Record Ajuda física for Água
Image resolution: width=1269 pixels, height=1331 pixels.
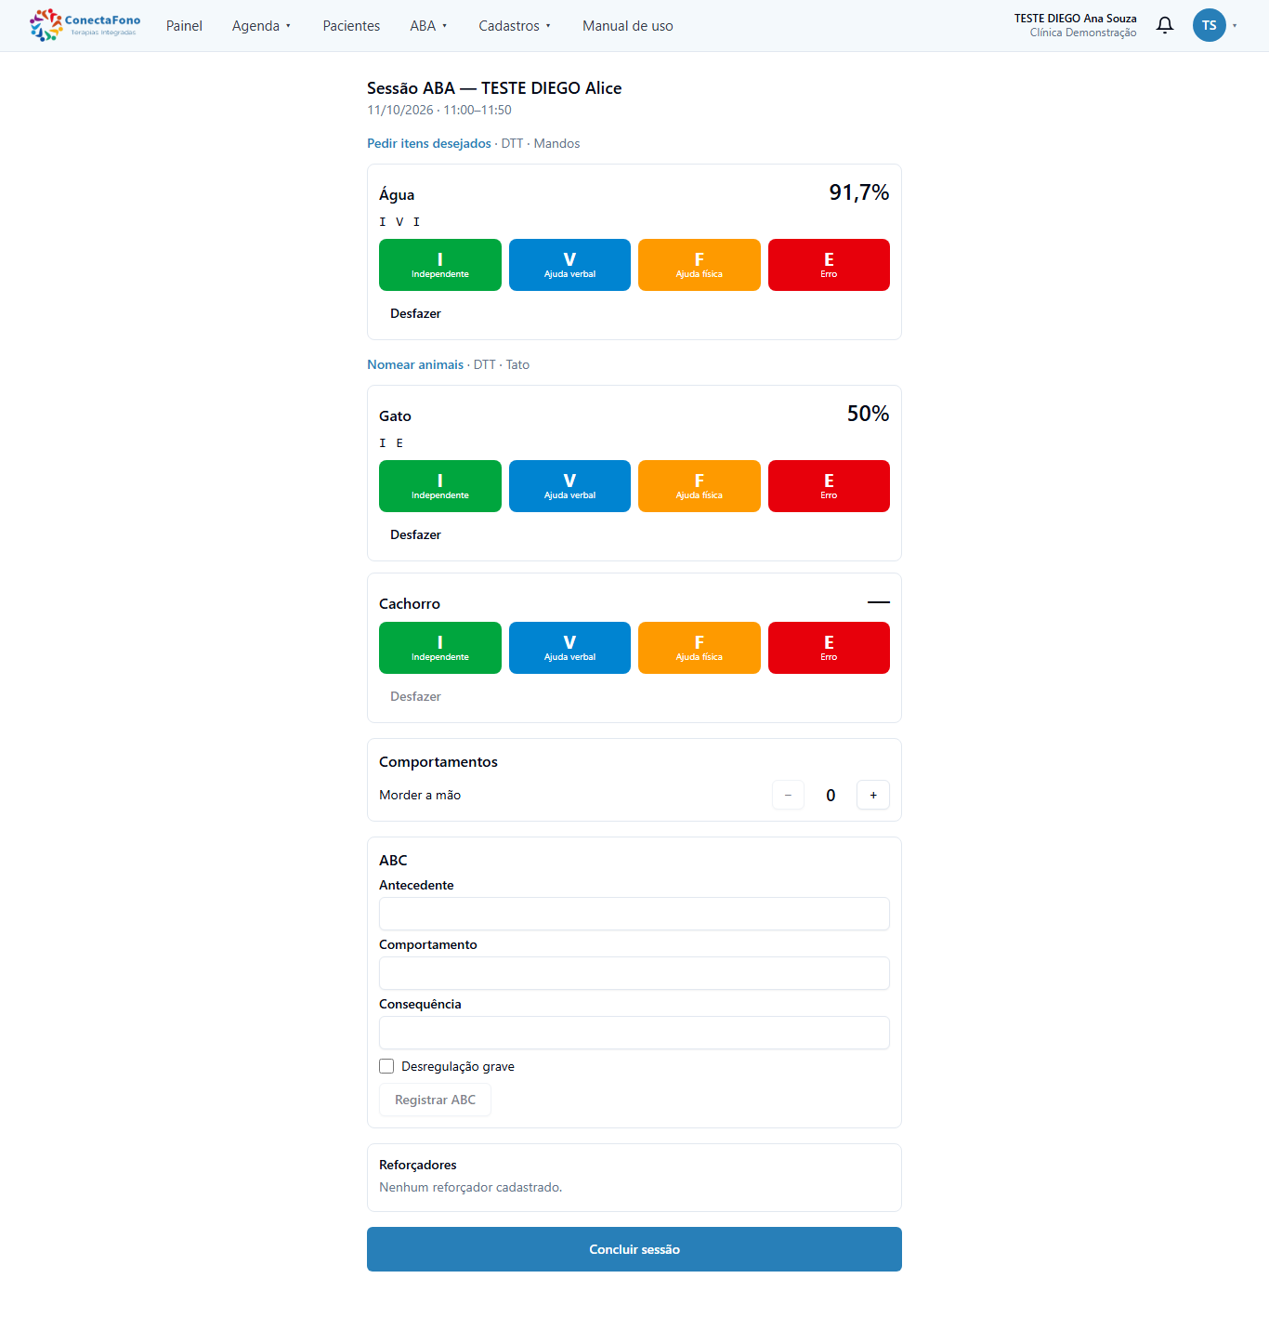[x=700, y=265]
